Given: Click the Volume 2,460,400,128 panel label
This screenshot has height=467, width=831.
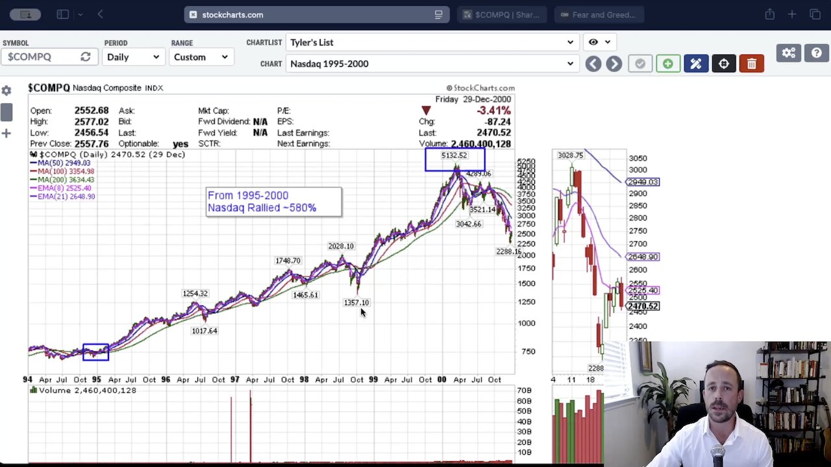Looking at the screenshot, I should click(82, 390).
